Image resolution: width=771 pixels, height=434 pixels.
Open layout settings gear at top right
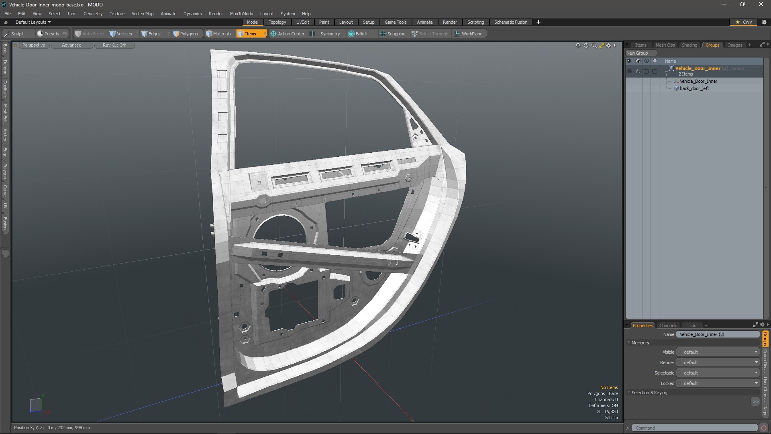pyautogui.click(x=764, y=22)
